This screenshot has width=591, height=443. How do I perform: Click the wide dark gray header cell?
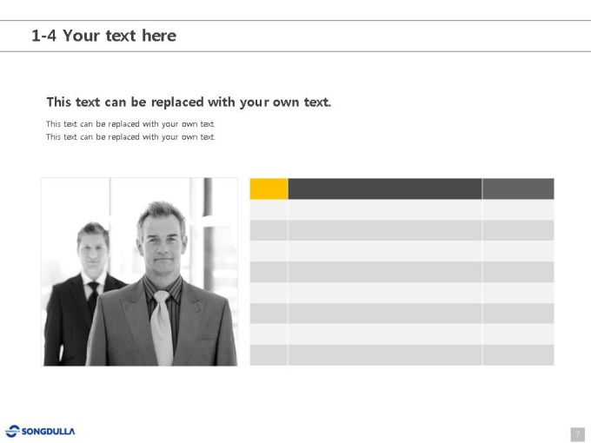point(385,188)
